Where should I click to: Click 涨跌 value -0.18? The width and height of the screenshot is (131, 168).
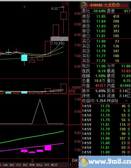pos(101,71)
